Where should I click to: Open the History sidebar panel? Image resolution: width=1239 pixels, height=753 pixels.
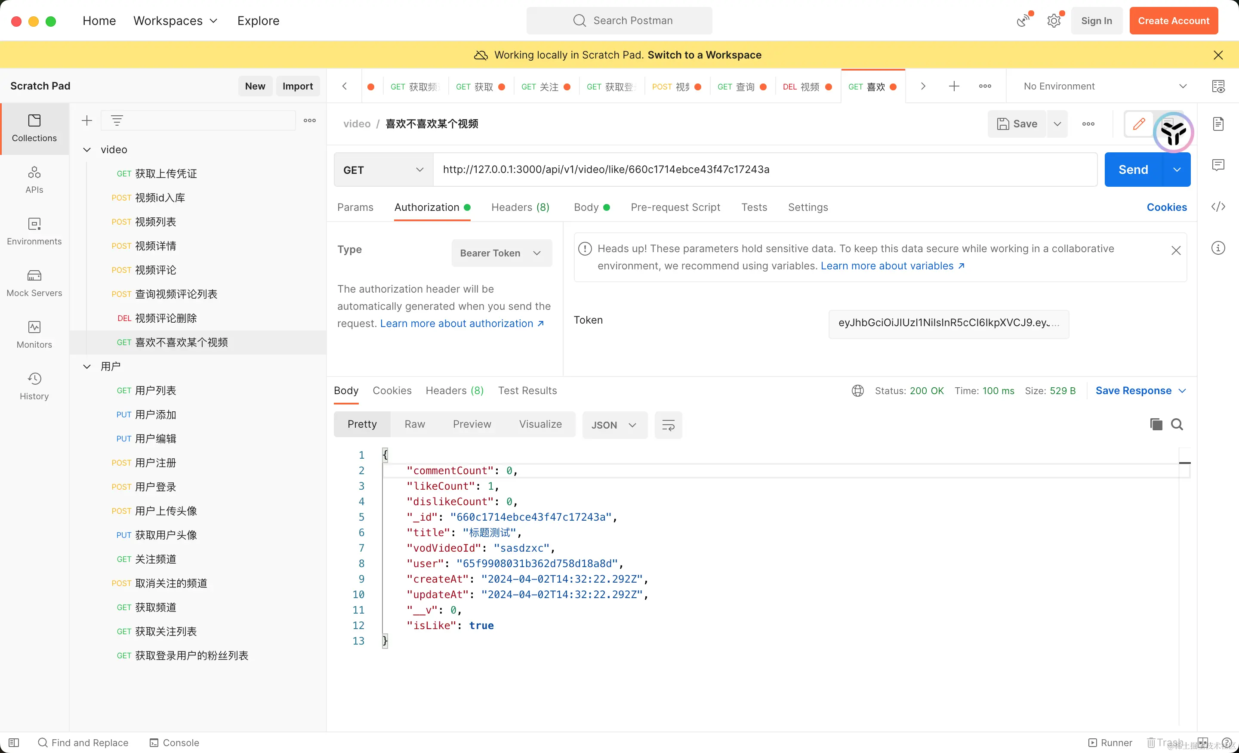coord(34,386)
